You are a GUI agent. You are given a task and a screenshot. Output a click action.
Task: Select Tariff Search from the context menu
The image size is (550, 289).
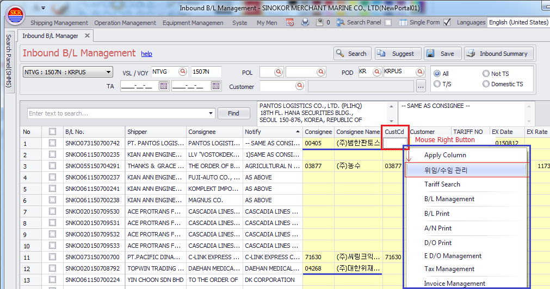click(442, 184)
